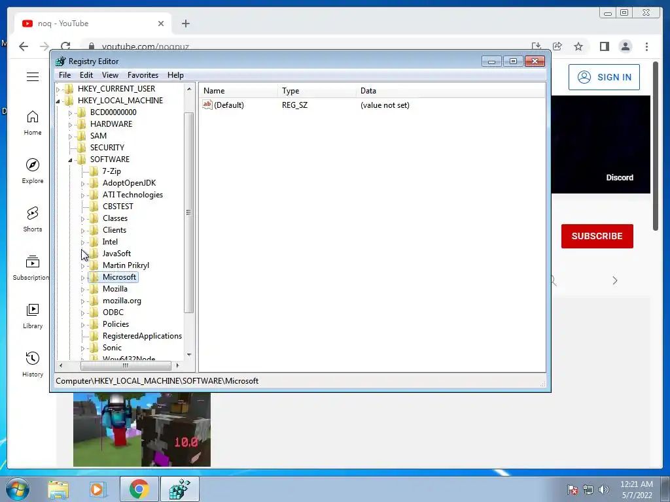Open Chrome profile avatar button

pos(625,46)
